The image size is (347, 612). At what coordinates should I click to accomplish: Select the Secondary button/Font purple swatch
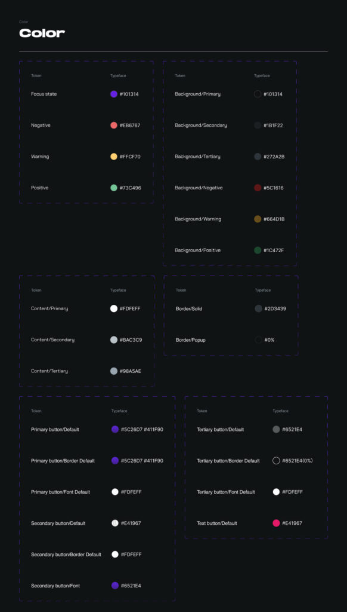tap(115, 586)
